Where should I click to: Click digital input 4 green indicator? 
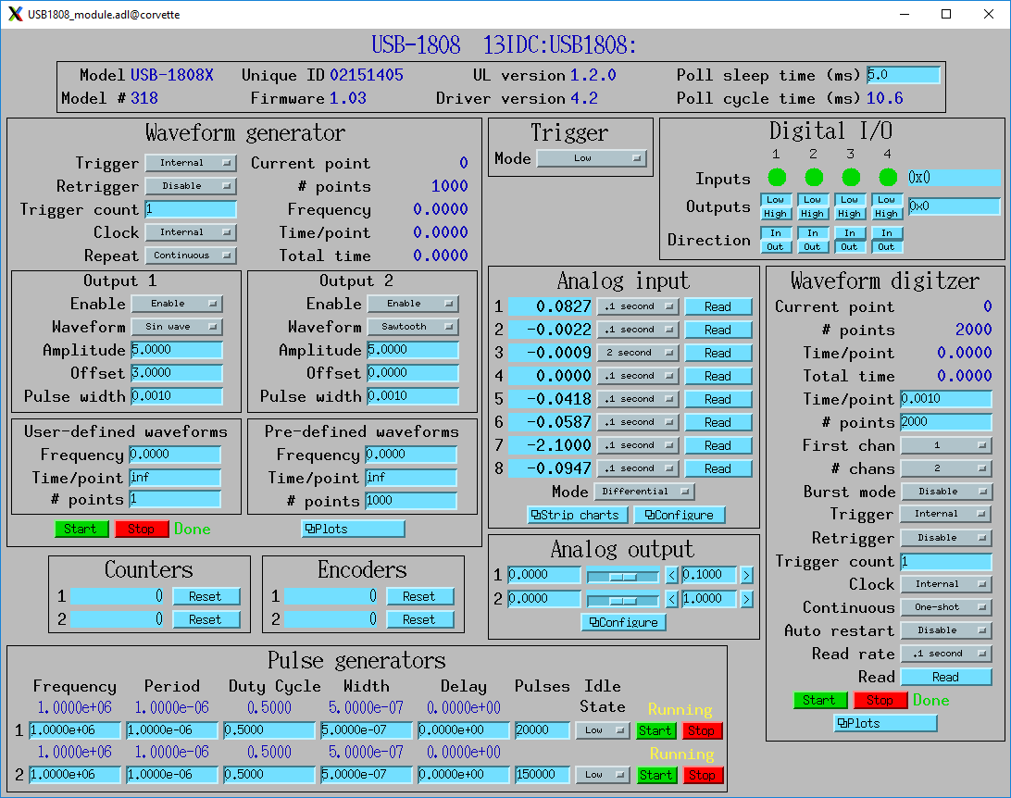[888, 177]
